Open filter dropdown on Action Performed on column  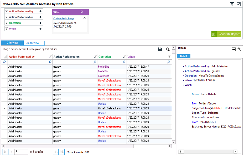pos(95,57)
